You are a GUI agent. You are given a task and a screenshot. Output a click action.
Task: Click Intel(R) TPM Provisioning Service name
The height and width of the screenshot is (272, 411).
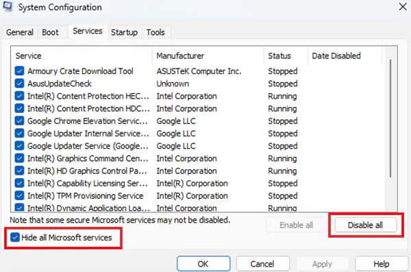[86, 196]
